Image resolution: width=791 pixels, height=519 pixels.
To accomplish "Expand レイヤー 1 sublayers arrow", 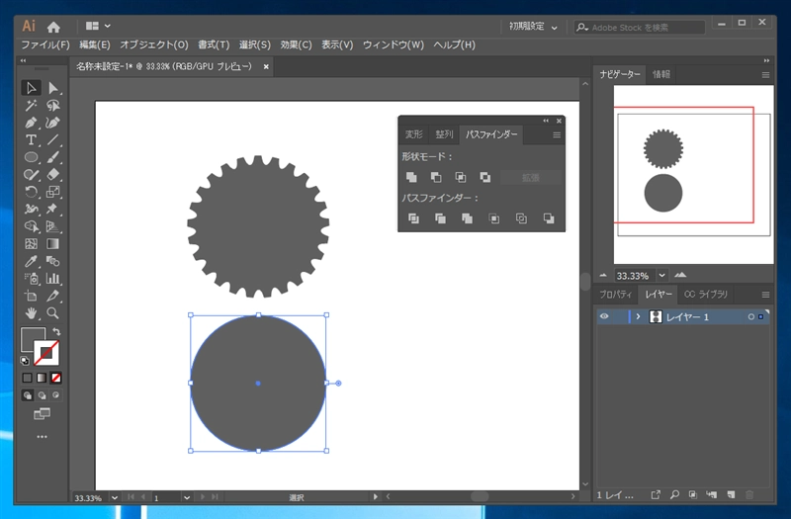I will [638, 316].
